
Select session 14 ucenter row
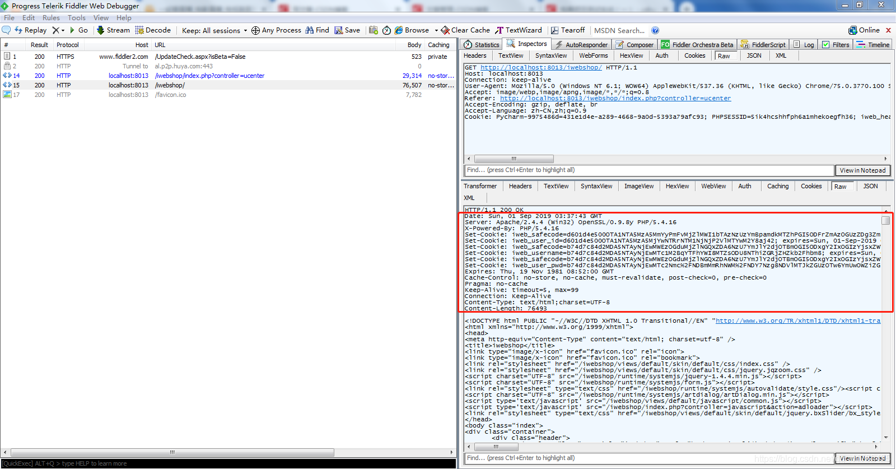click(228, 76)
